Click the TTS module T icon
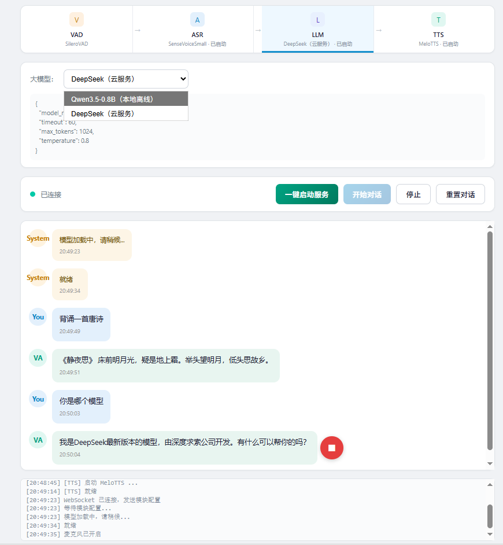 438,20
